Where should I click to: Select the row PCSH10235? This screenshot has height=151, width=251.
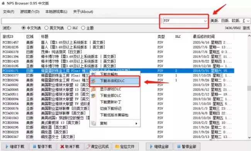click(x=118, y=47)
